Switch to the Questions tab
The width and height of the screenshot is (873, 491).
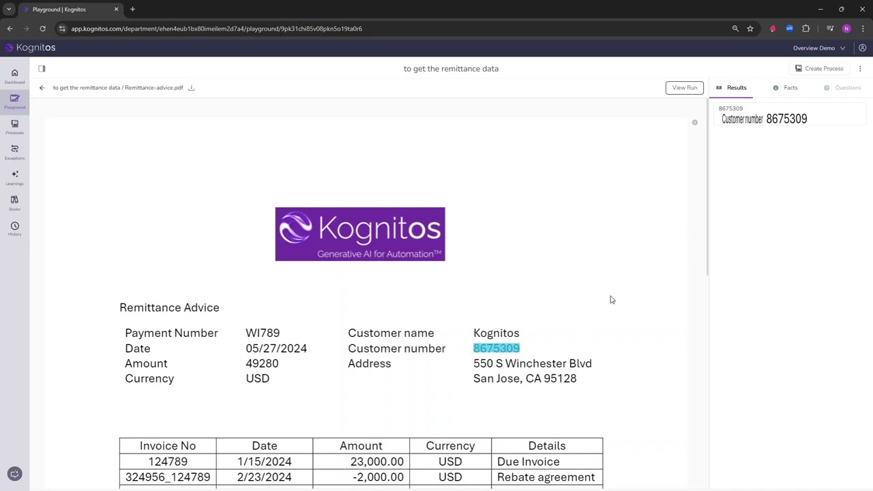pyautogui.click(x=842, y=87)
